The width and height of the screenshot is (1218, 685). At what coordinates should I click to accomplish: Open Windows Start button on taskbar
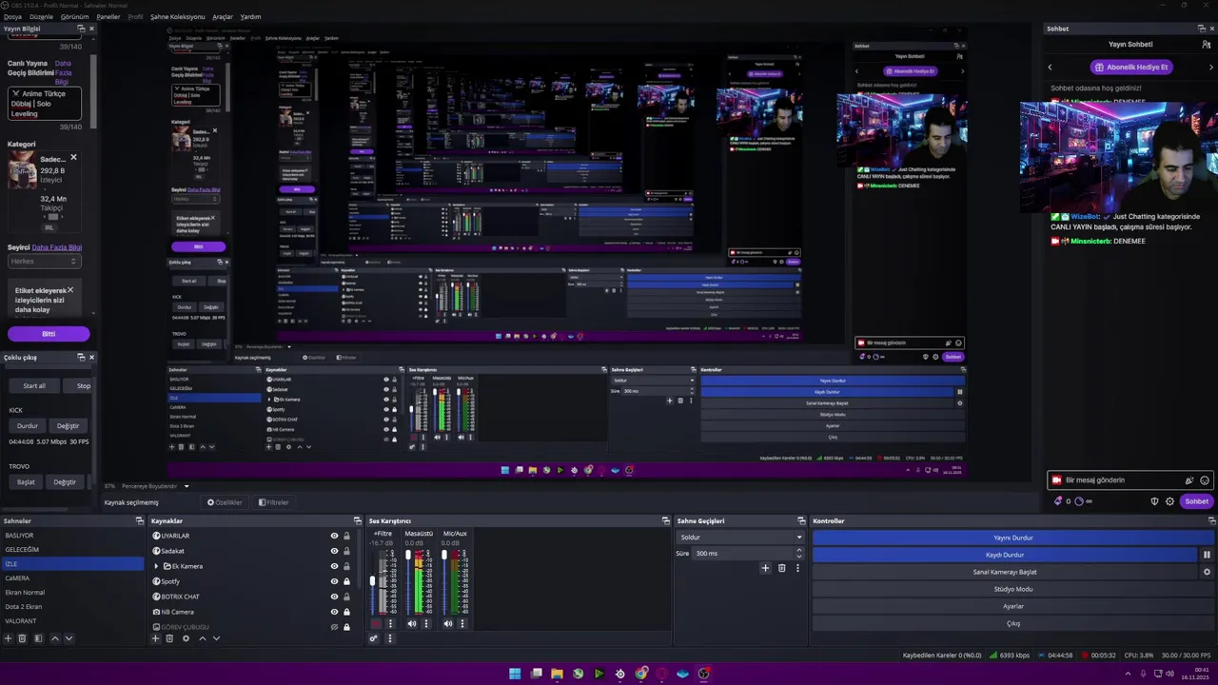pos(515,674)
